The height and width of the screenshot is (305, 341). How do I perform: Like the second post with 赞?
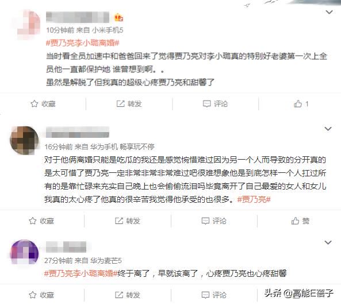[300, 221]
